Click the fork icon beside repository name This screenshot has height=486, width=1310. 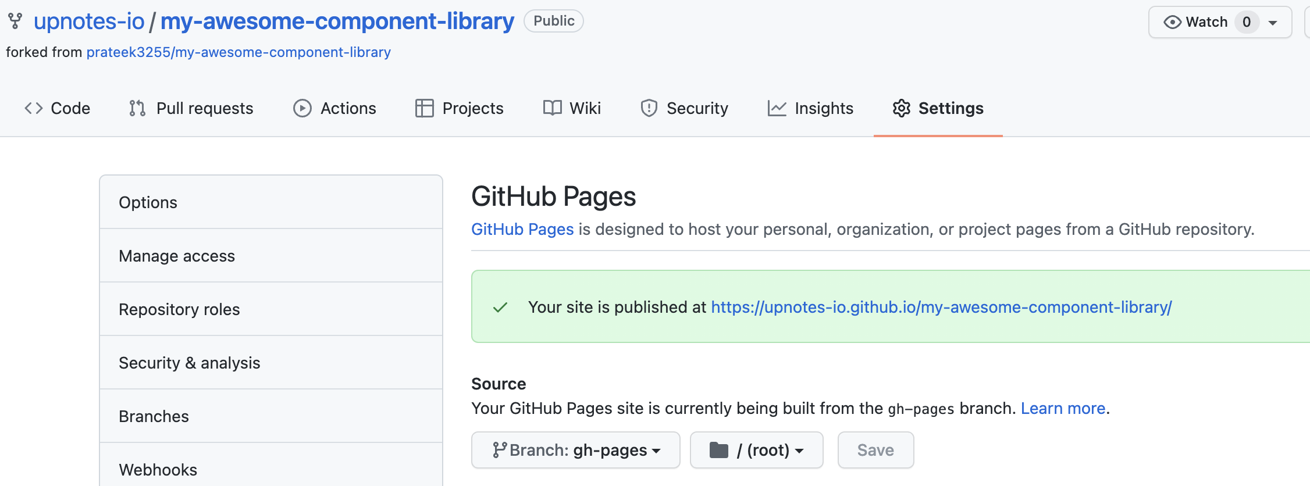tap(15, 22)
